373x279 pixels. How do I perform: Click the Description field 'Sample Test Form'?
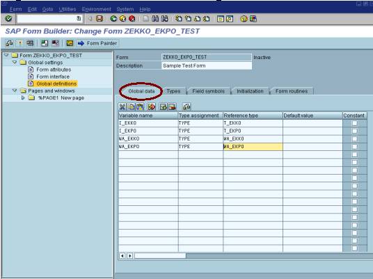(x=207, y=65)
